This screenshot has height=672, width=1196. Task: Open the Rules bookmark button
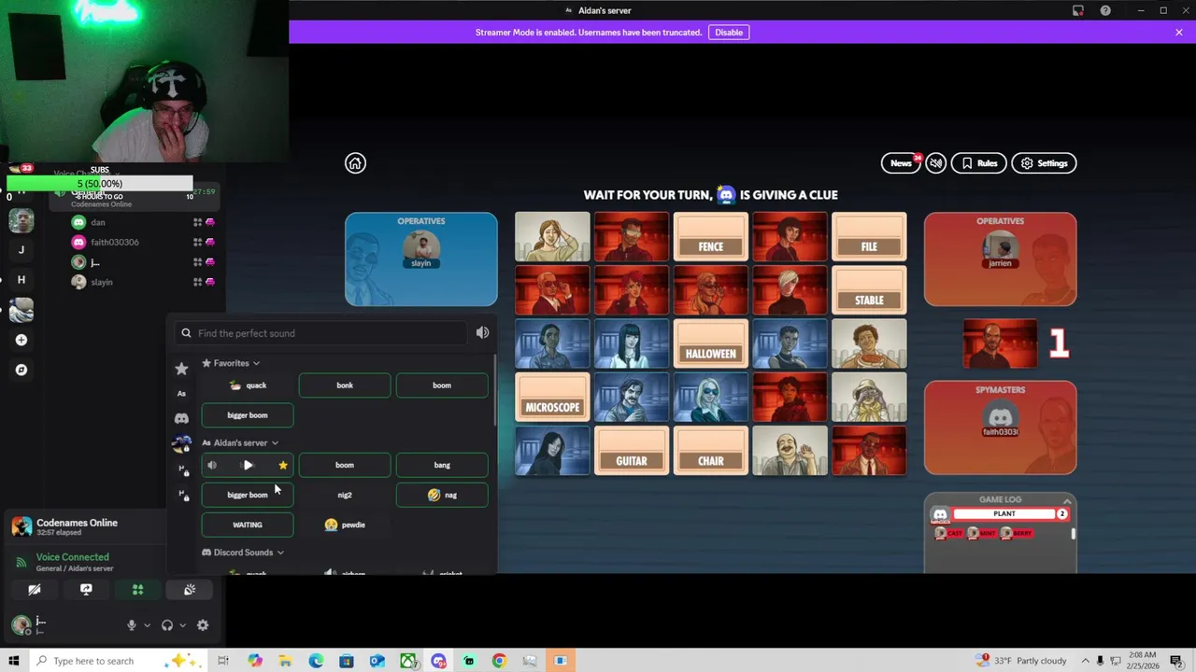979,163
